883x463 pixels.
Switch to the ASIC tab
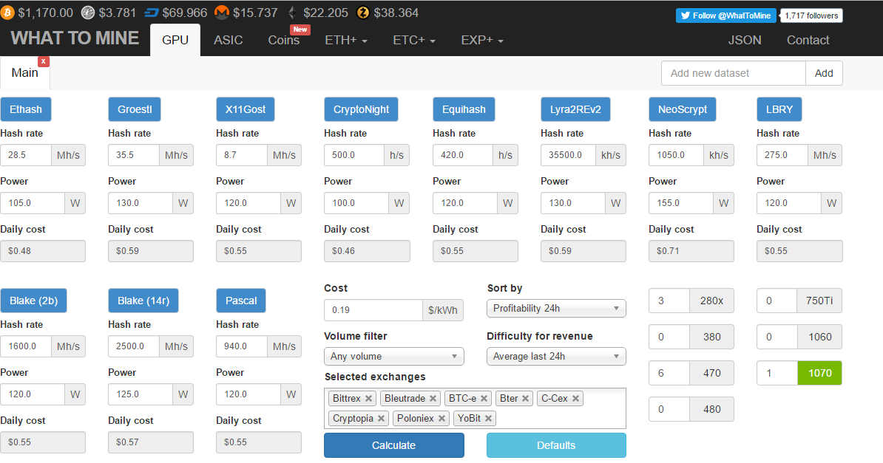pyautogui.click(x=228, y=41)
